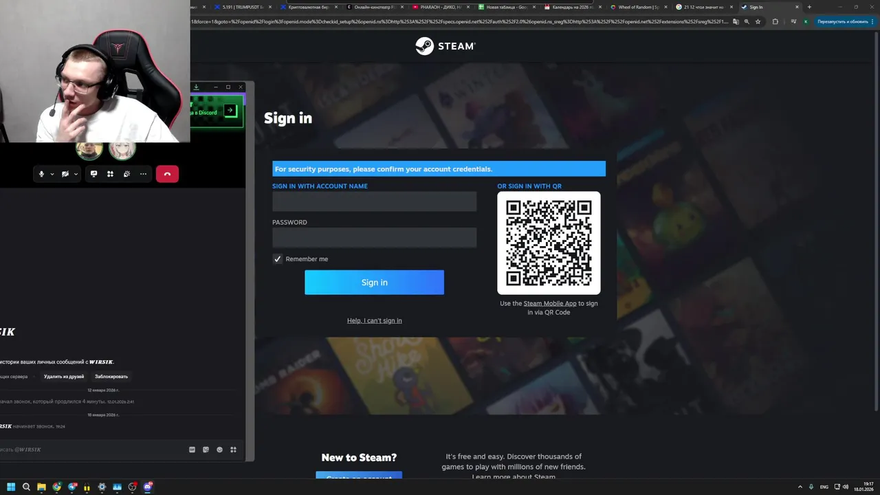Open the soundboard icon in Discord call

click(x=126, y=174)
